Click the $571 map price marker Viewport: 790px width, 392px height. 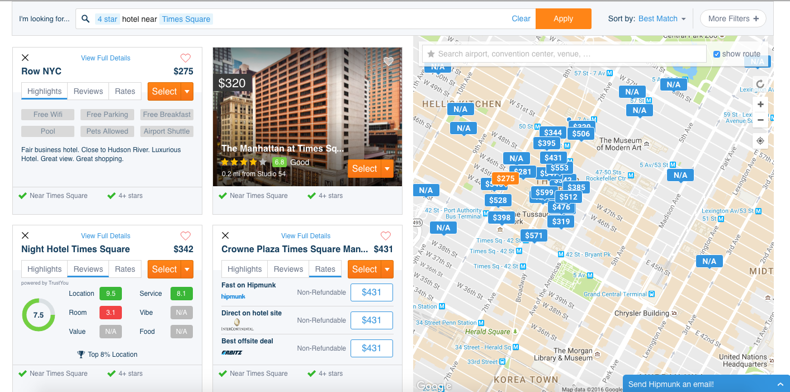pos(533,235)
